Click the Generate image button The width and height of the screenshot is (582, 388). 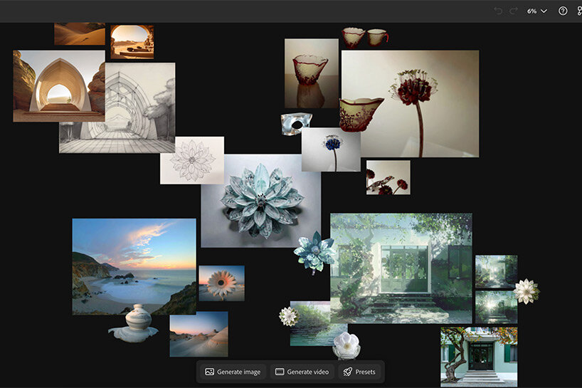coord(232,372)
